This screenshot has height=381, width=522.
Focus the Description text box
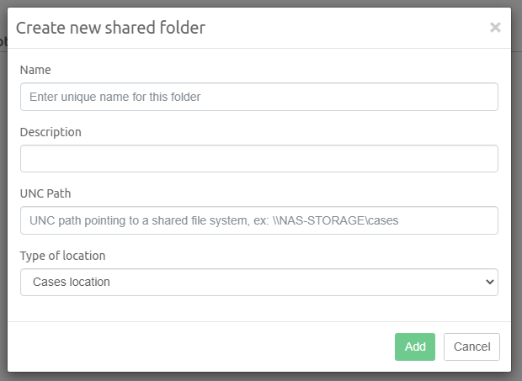pyautogui.click(x=258, y=159)
